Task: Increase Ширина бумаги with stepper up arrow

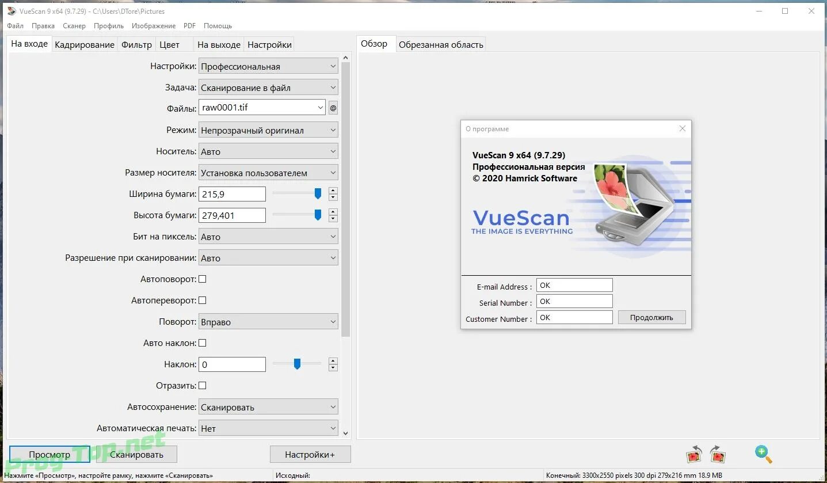Action: click(333, 191)
